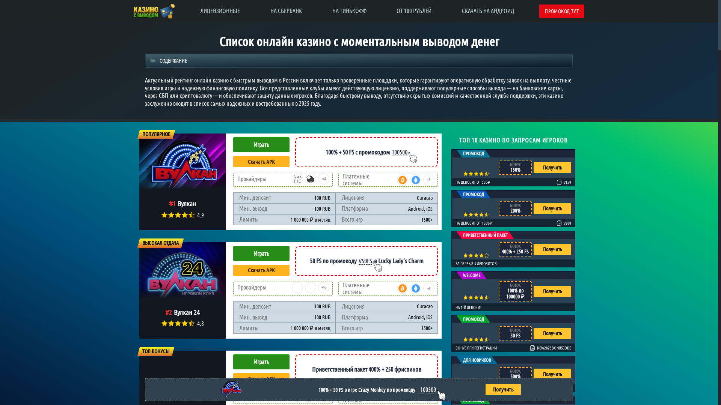The width and height of the screenshot is (721, 405).
Task: Click Amatic provider icon in Вулкан card
Action: (297, 179)
